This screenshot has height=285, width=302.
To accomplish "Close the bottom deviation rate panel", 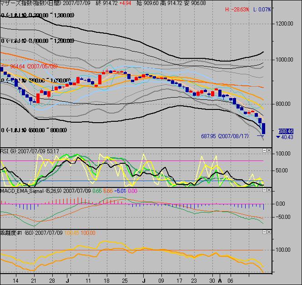I will click(268, 233).
